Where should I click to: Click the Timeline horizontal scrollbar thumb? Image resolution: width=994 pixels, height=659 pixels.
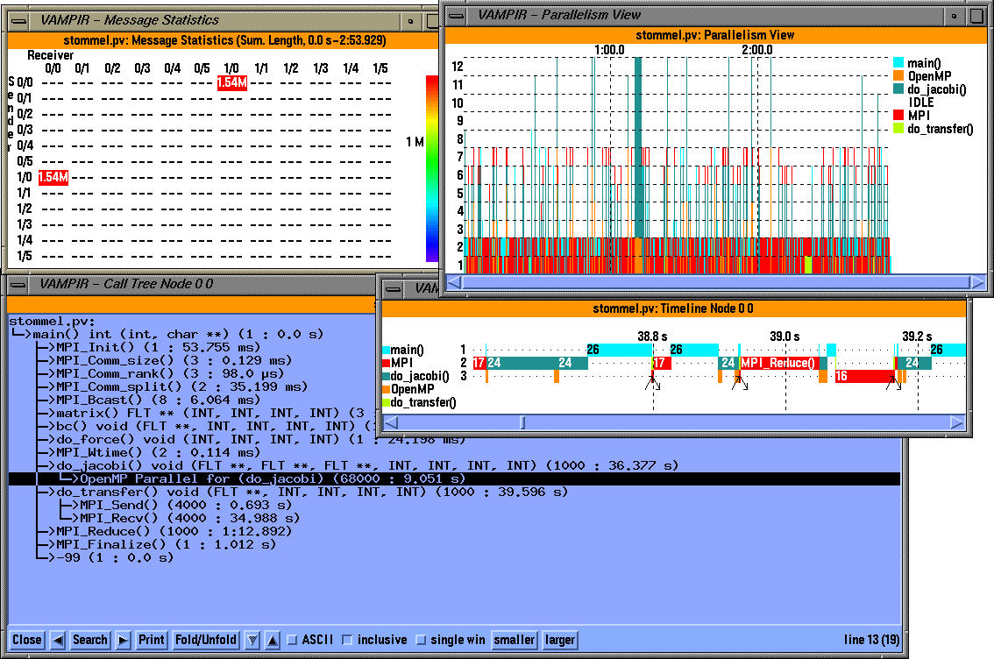click(523, 422)
